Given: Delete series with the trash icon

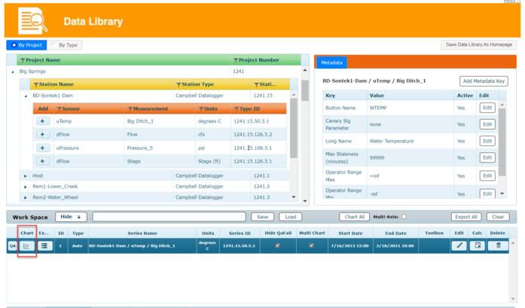Looking at the screenshot, I should coord(498,245).
